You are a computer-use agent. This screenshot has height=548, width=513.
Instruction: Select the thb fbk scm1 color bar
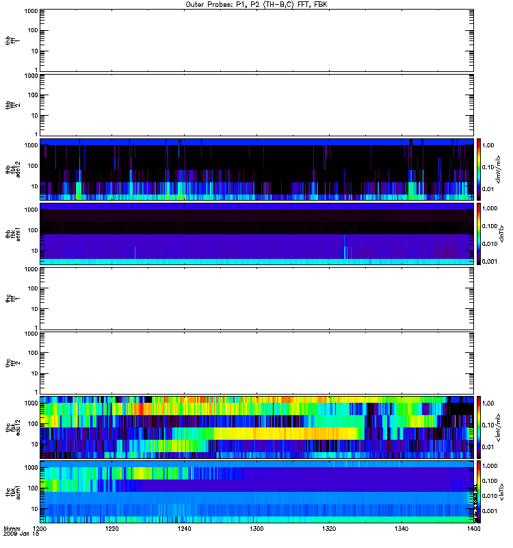click(x=479, y=234)
